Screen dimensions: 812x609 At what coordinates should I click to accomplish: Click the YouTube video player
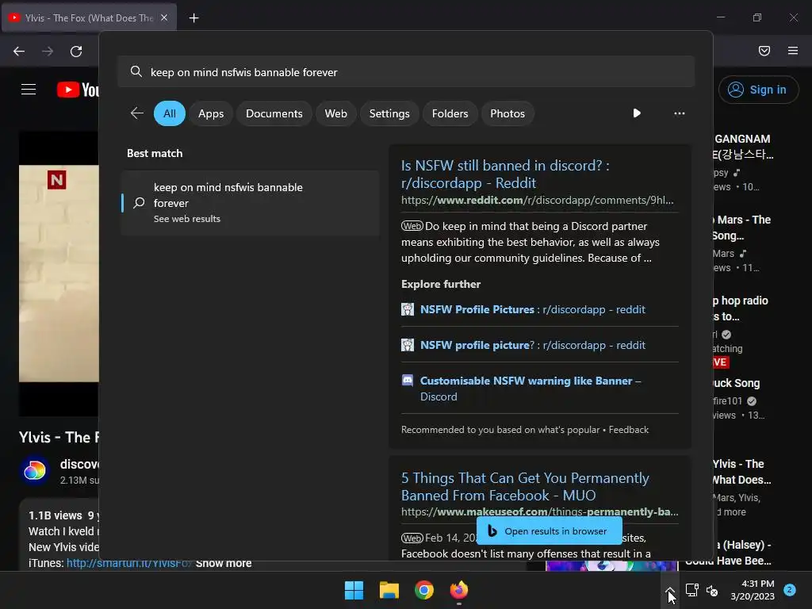(59, 273)
